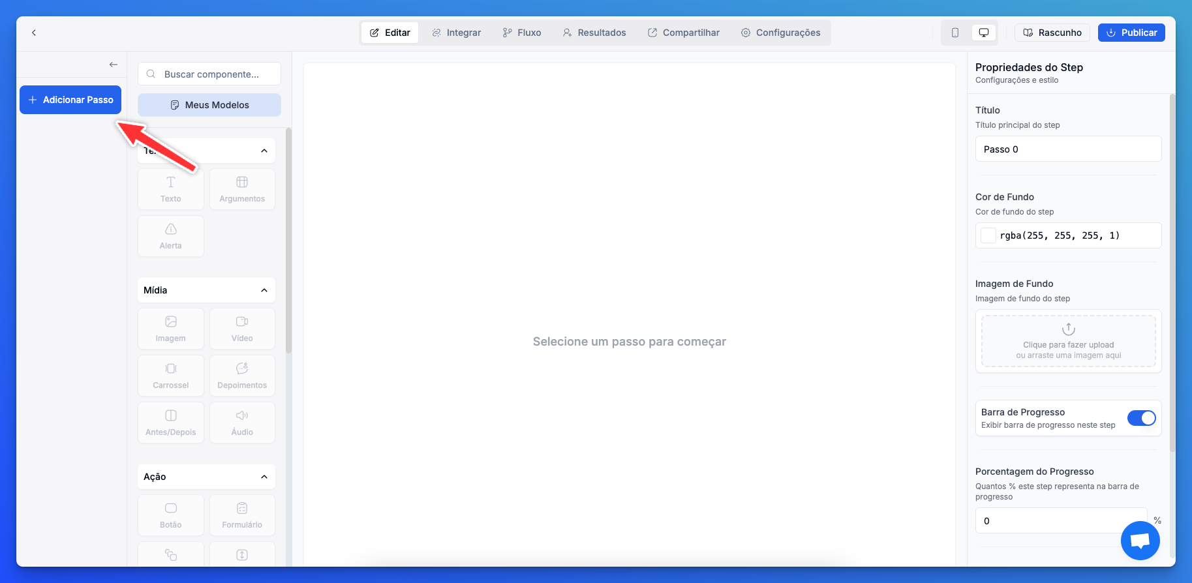Image resolution: width=1192 pixels, height=583 pixels.
Task: Choose the Imagem media component
Action: pyautogui.click(x=170, y=329)
